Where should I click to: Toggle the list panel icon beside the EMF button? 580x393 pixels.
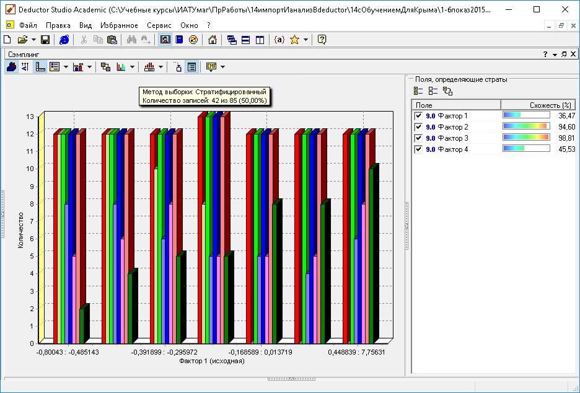tap(191, 67)
